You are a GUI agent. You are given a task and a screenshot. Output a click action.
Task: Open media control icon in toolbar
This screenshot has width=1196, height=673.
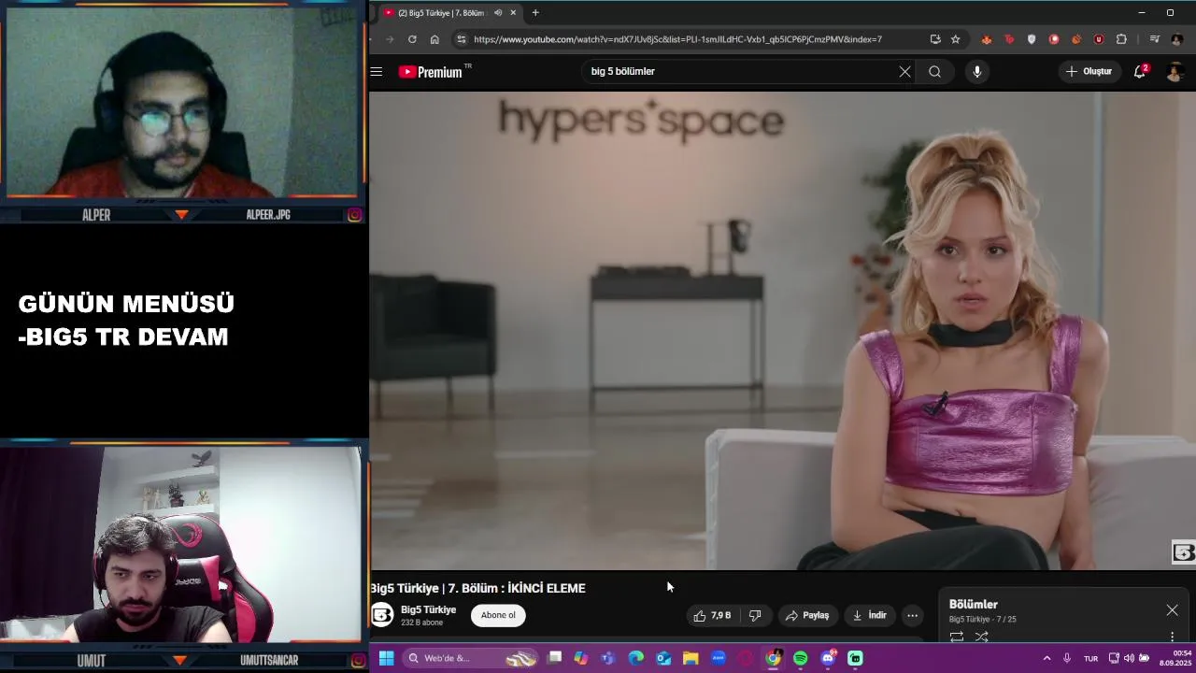click(1155, 39)
